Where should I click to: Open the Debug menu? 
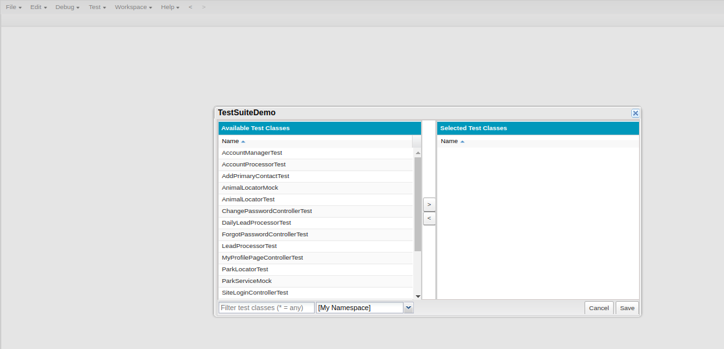click(x=67, y=7)
